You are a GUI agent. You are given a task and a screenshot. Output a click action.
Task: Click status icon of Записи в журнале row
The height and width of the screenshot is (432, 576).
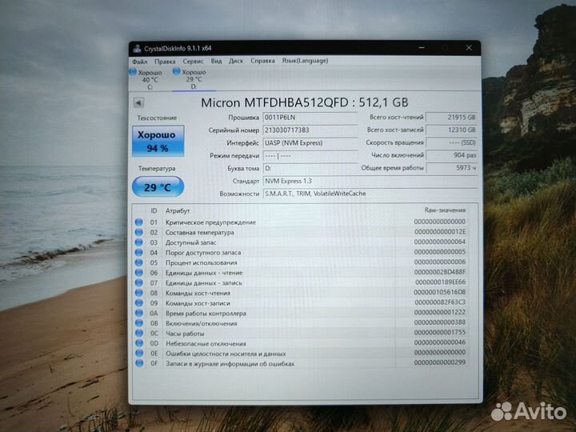point(139,363)
